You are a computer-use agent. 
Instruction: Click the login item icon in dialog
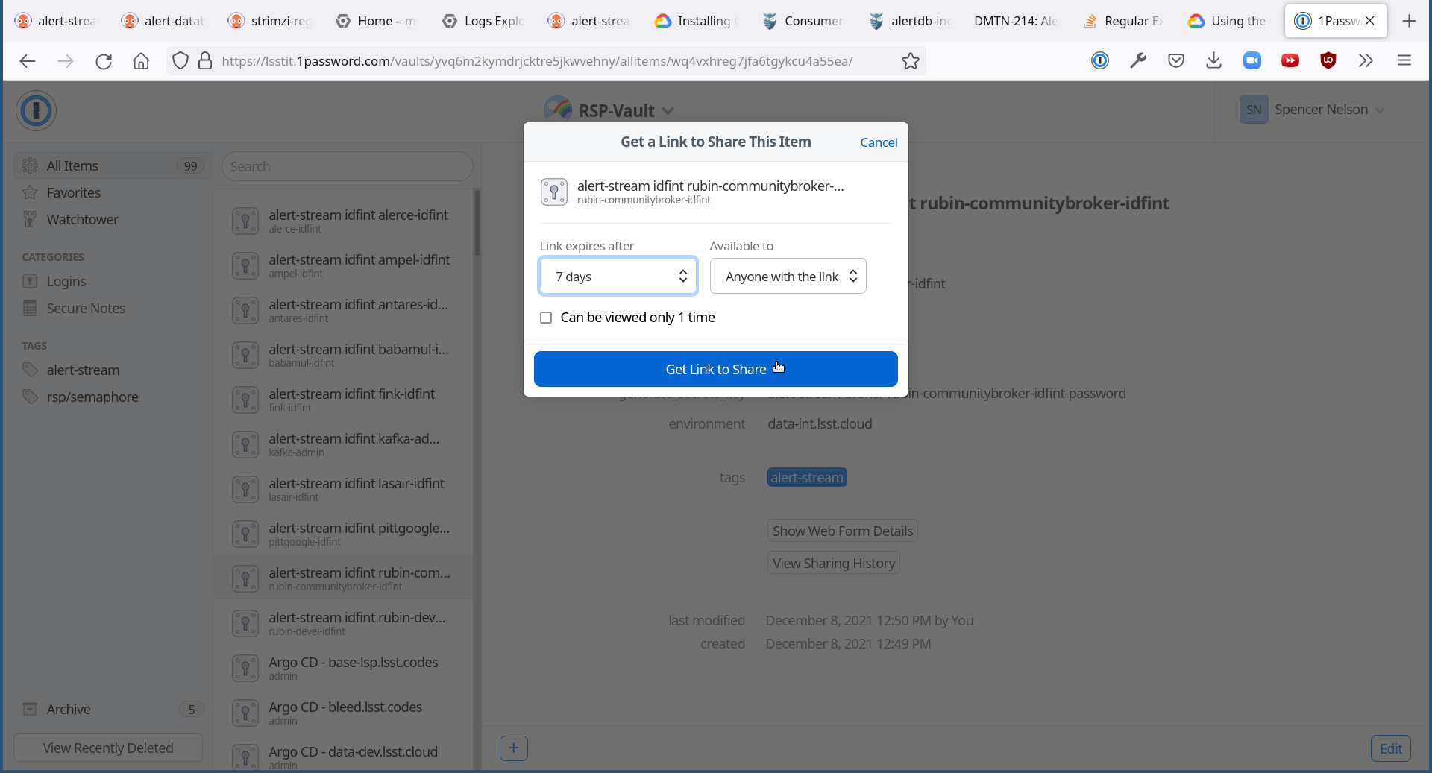click(554, 192)
